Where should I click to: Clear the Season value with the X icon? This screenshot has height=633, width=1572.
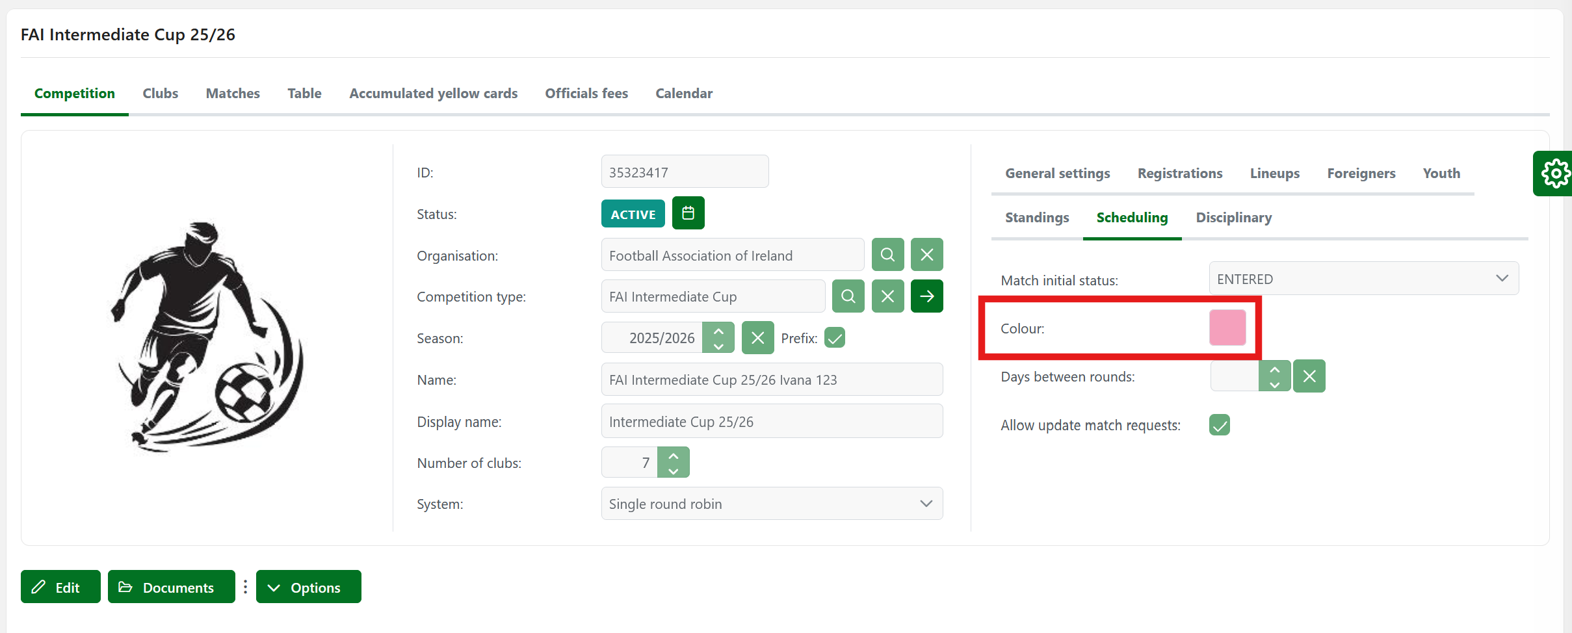pos(757,338)
